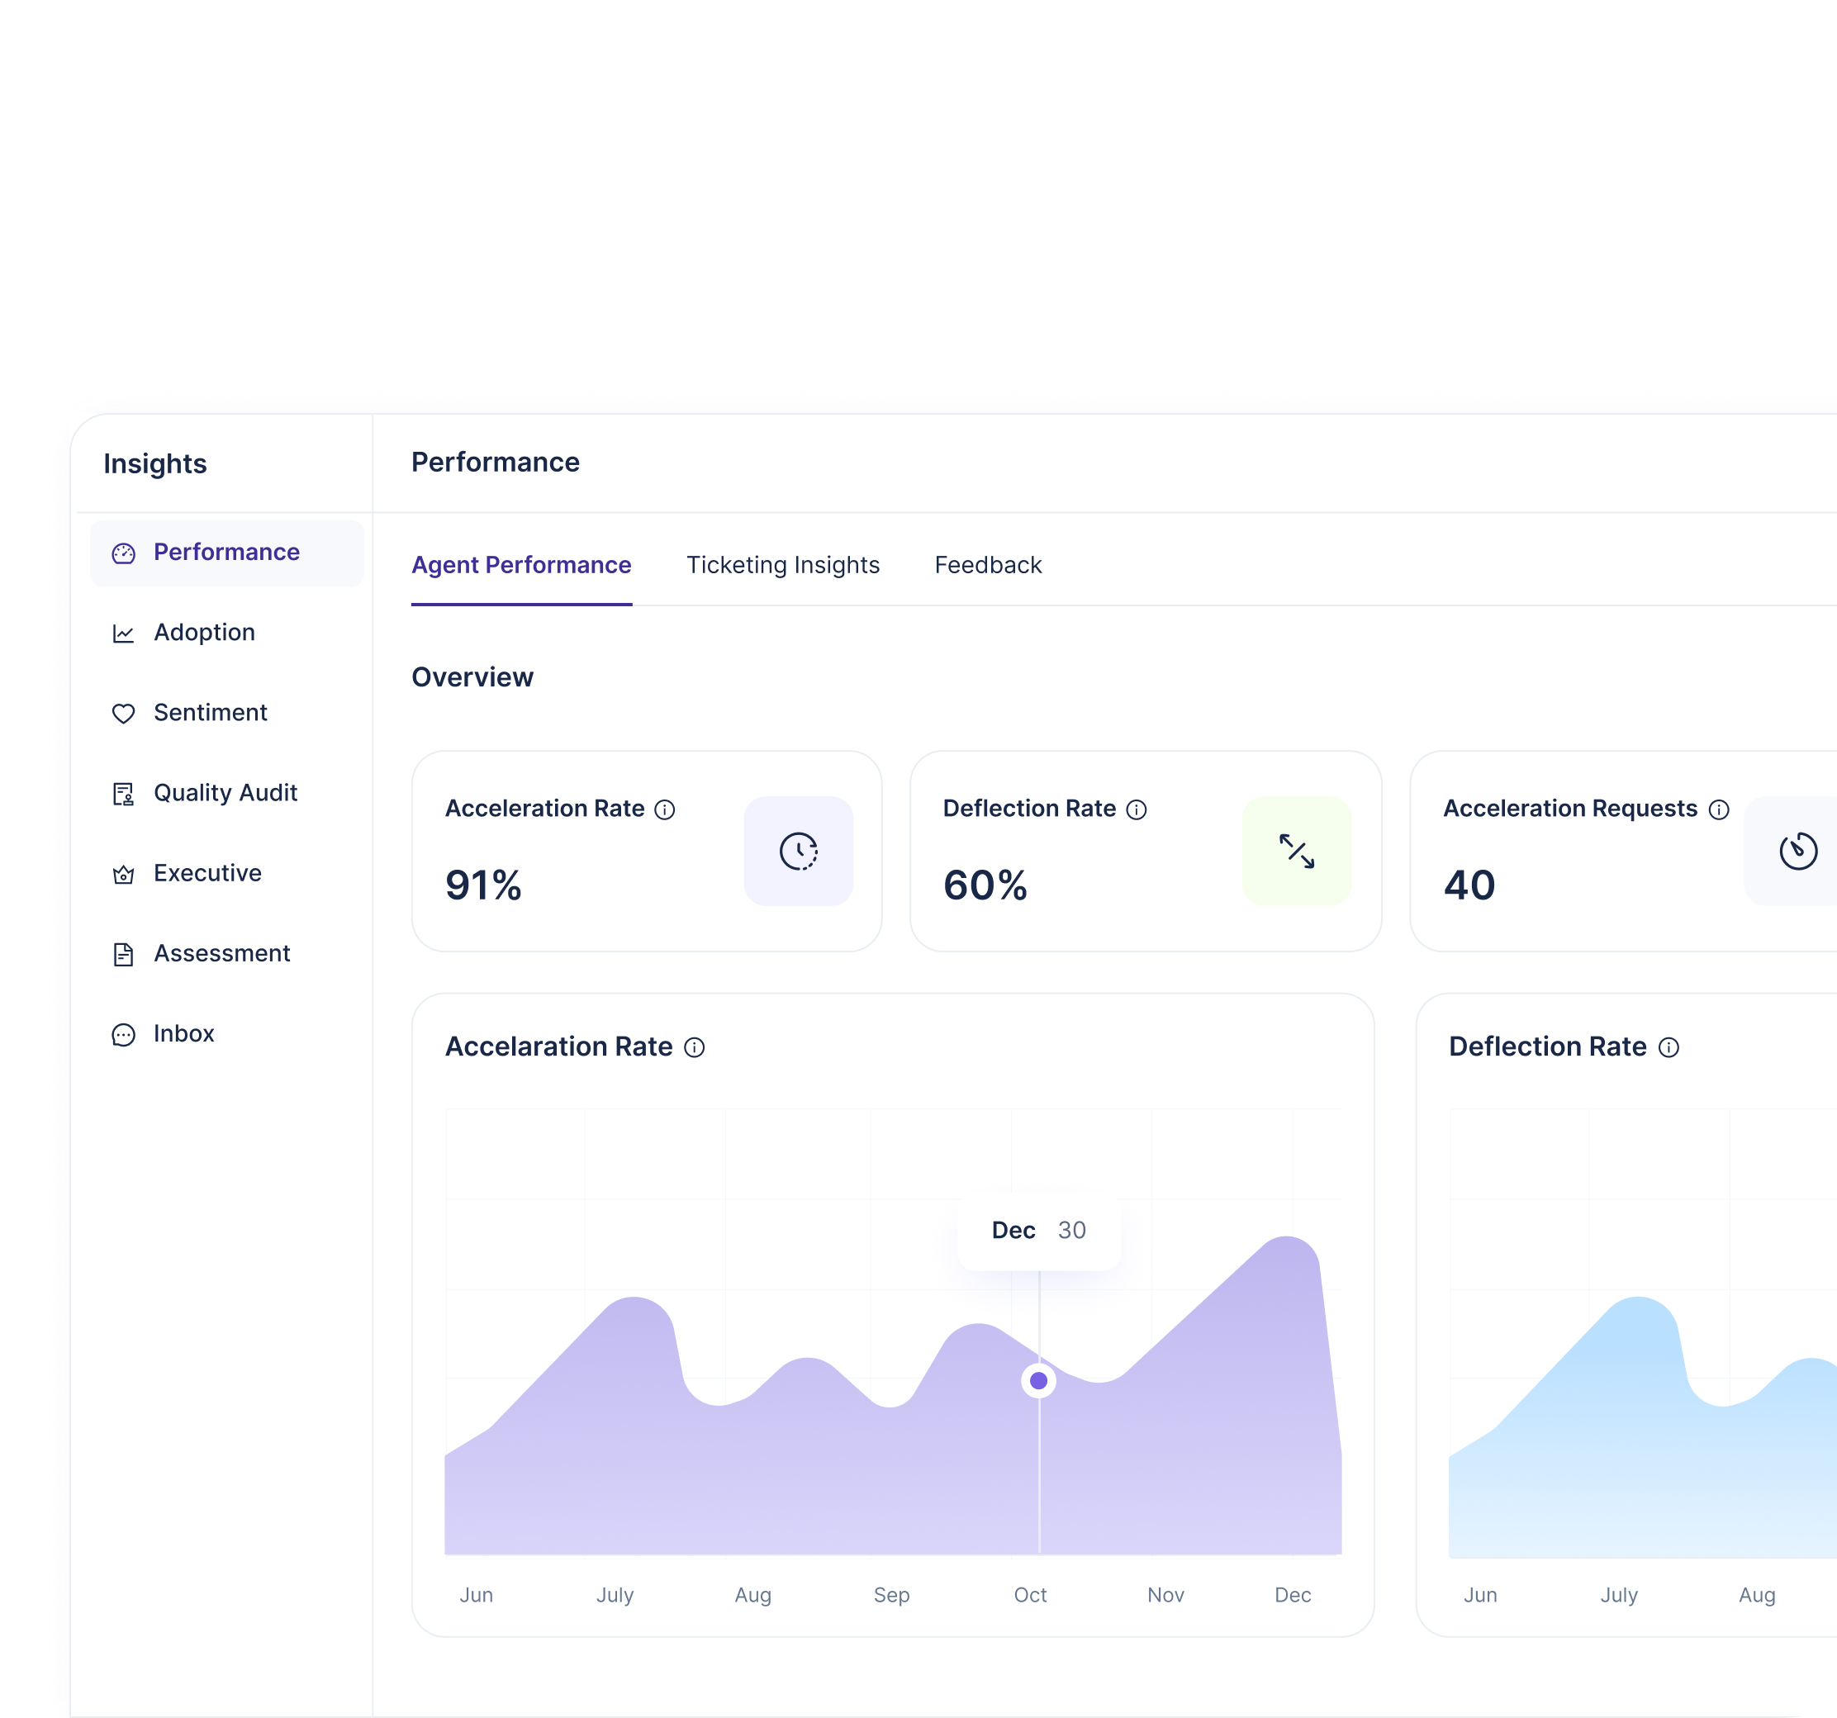
Task: Click the Assessment document icon
Action: tap(123, 955)
